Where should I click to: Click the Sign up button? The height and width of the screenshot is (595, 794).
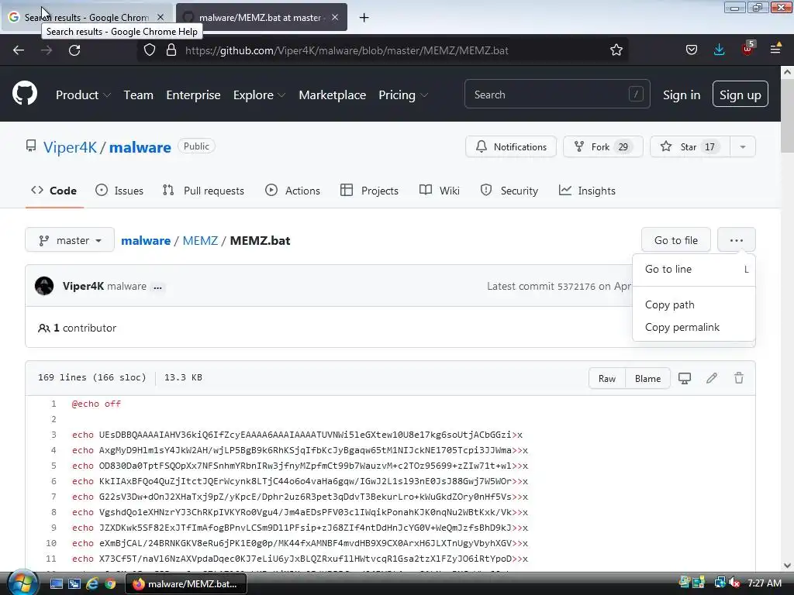(740, 94)
